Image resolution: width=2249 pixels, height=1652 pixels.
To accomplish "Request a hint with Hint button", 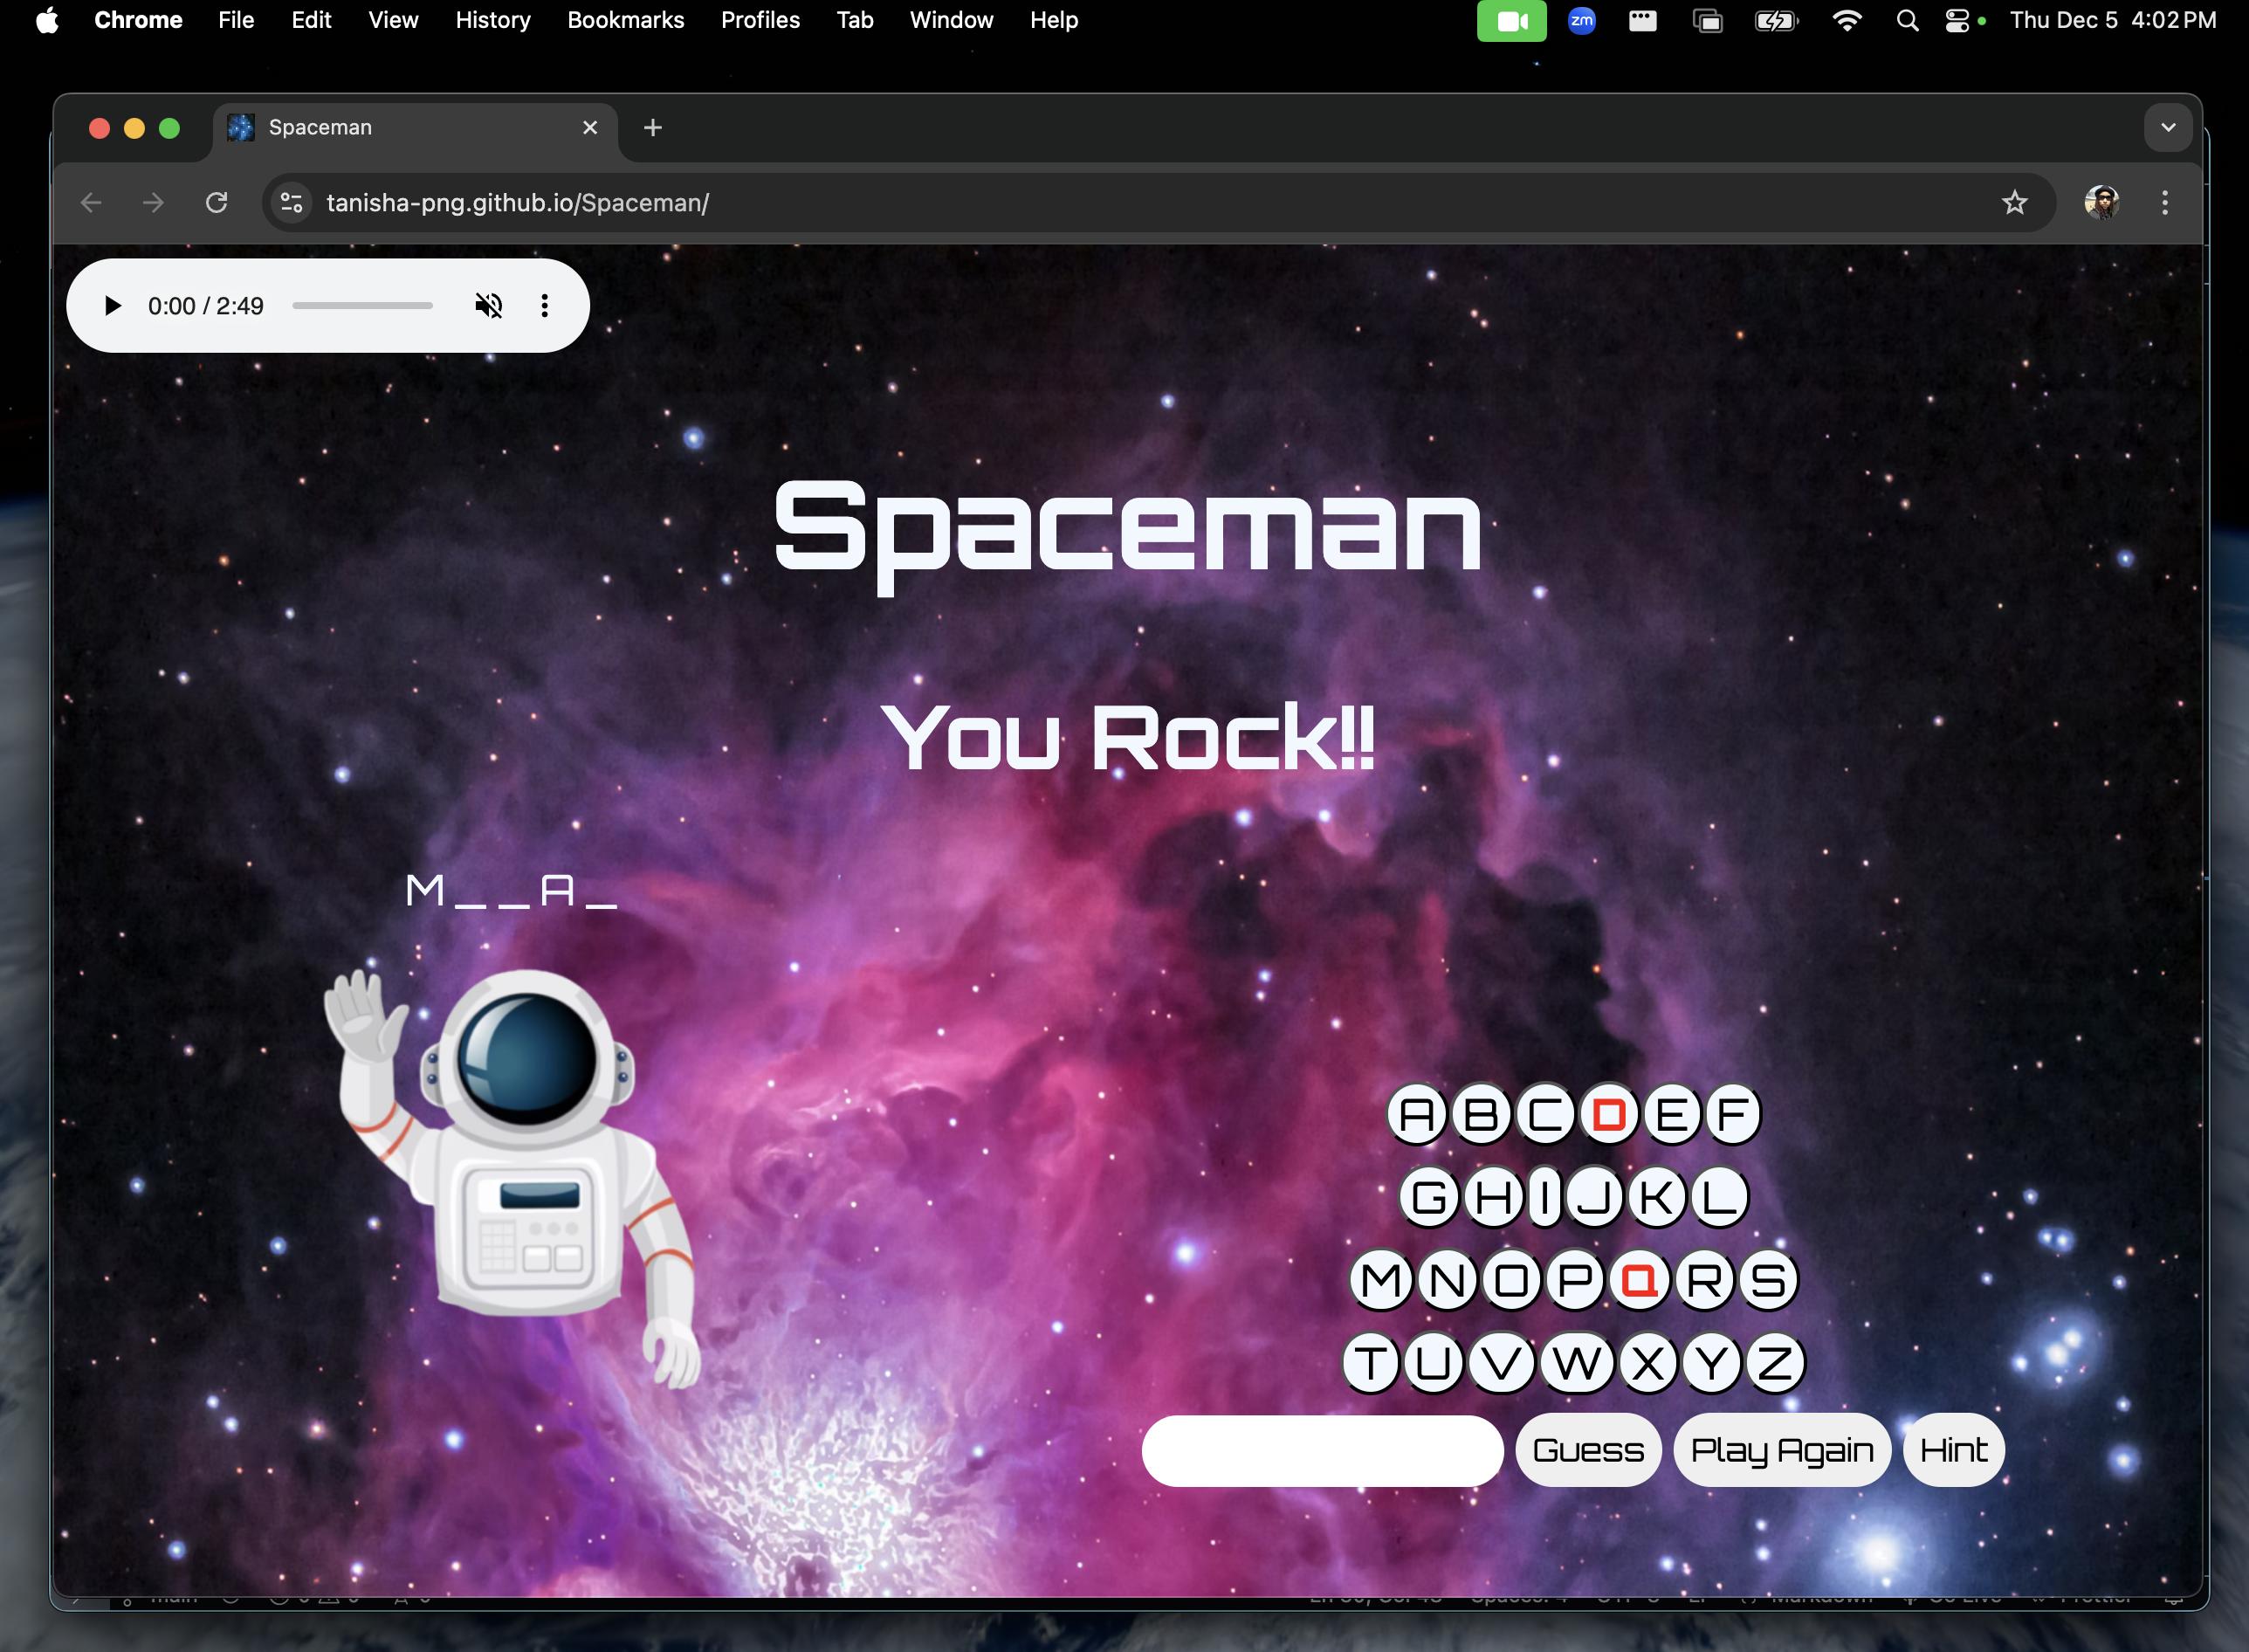I will pos(1953,1450).
